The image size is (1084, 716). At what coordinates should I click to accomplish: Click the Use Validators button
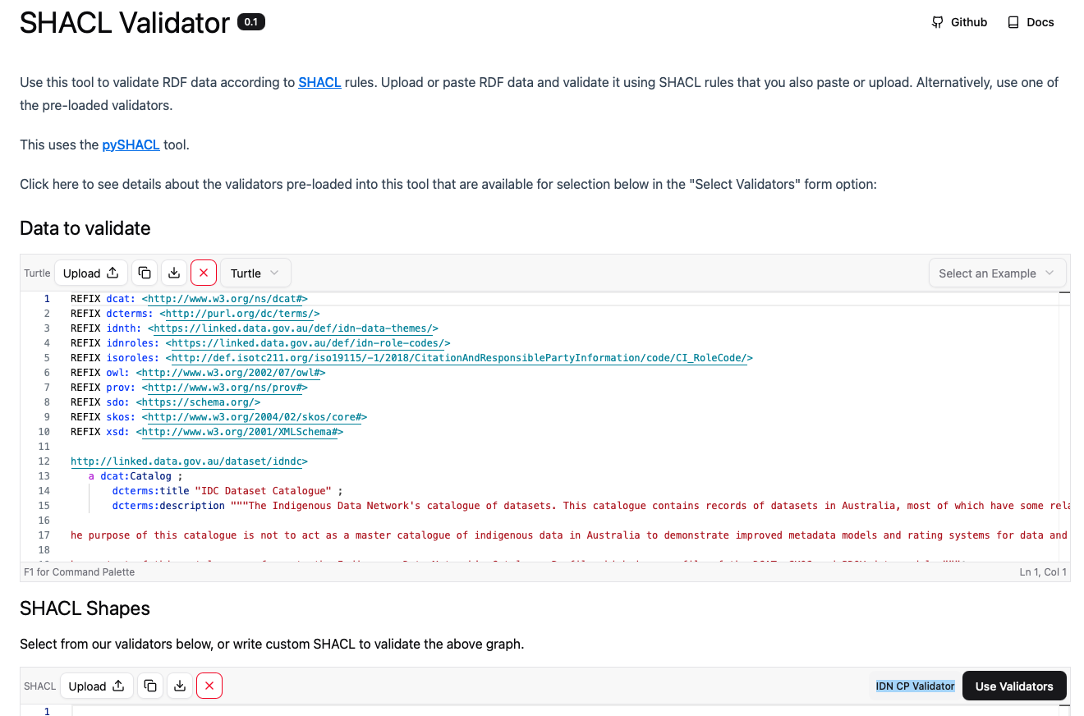pyautogui.click(x=1014, y=686)
